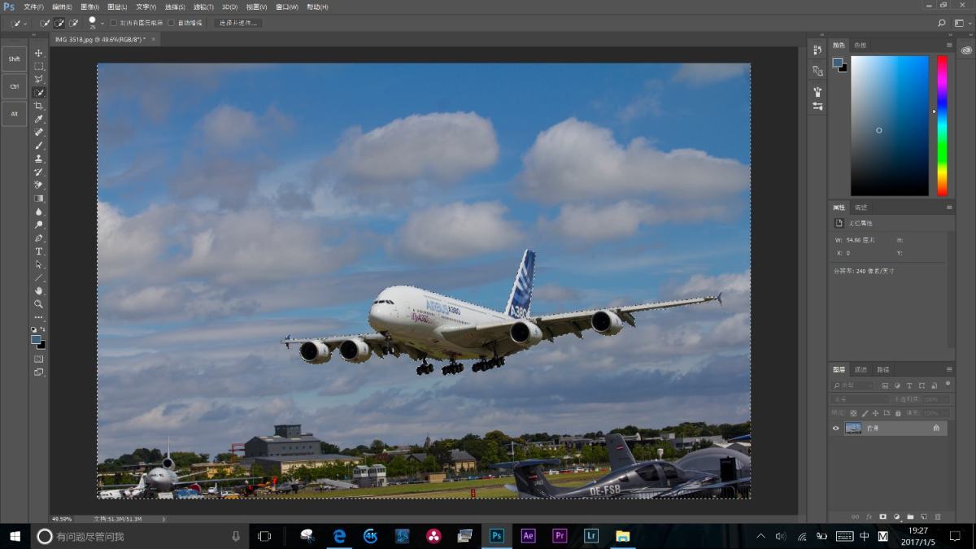
Task: Open the Color panel flyout menu
Action: 949,45
